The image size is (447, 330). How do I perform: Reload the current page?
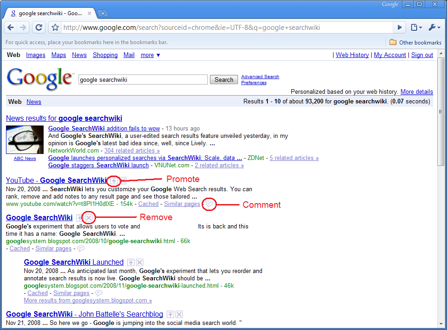[x=39, y=28]
